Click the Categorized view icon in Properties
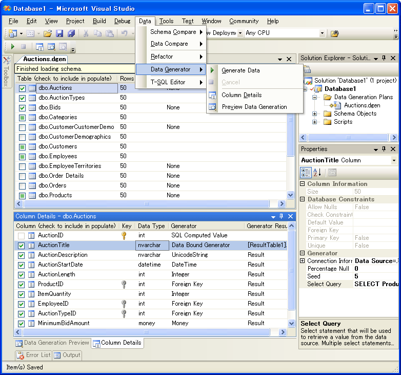This screenshot has height=375, width=401. pyautogui.click(x=306, y=173)
